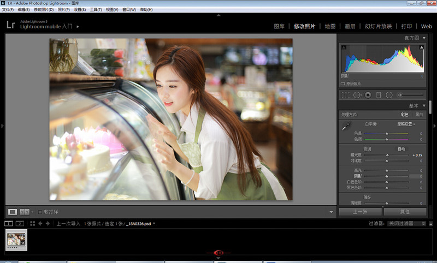437x263 pixels.
Task: Adjust the 色调 tint slider handle
Action: tap(387, 139)
